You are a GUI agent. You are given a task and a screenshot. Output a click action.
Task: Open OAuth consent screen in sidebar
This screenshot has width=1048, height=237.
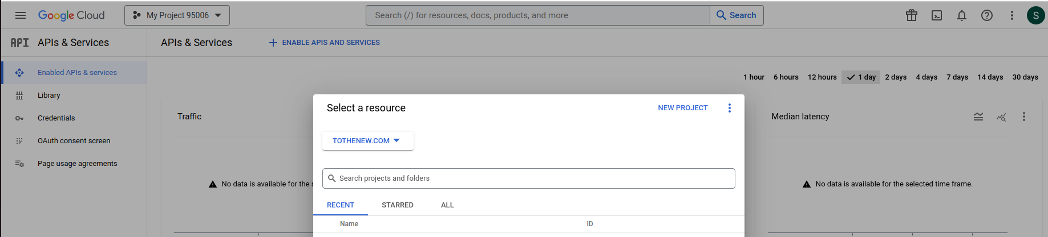click(74, 141)
